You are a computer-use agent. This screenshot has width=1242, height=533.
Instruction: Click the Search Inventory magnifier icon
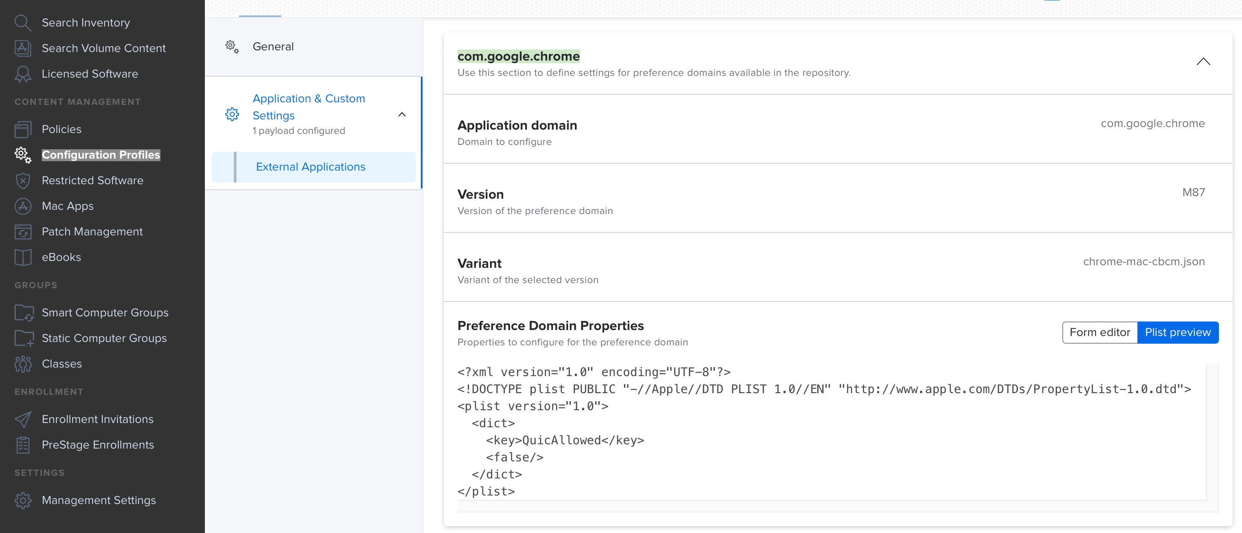pyautogui.click(x=23, y=23)
